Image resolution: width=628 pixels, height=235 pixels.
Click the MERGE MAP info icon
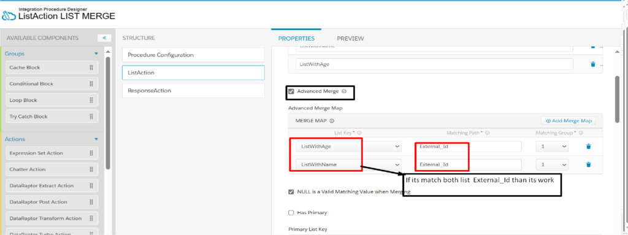332,121
